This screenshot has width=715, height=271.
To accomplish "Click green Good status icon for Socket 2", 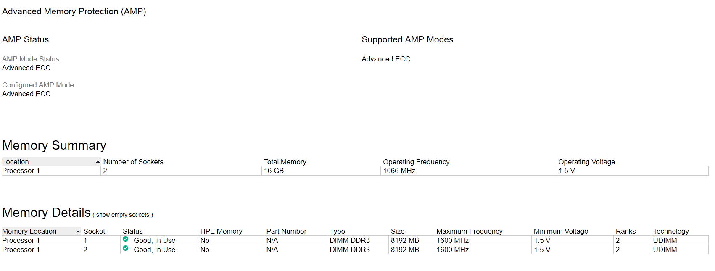I will 125,248.
